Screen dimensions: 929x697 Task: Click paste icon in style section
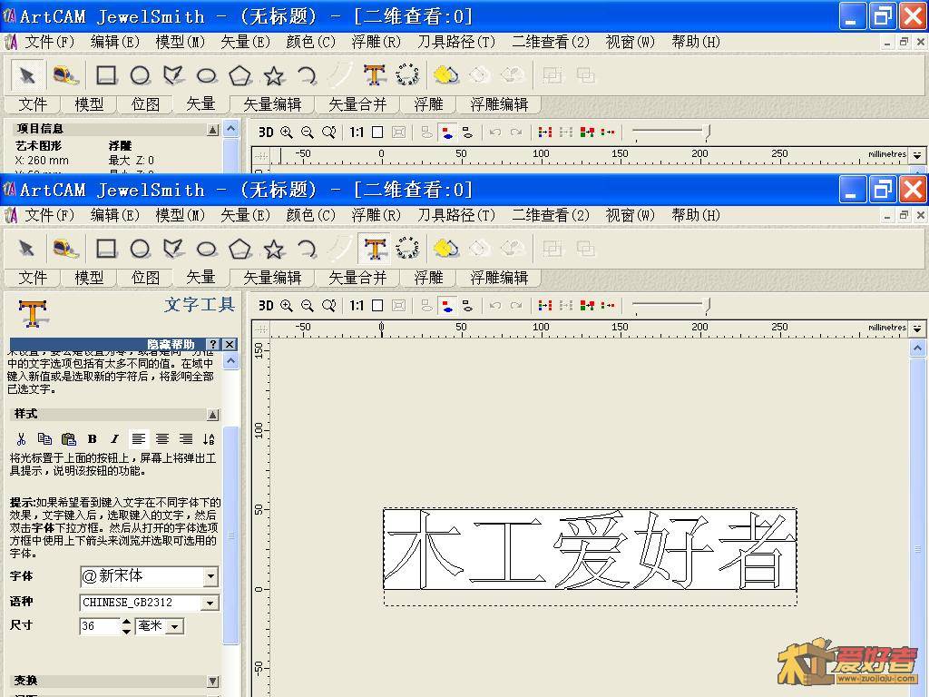point(69,439)
